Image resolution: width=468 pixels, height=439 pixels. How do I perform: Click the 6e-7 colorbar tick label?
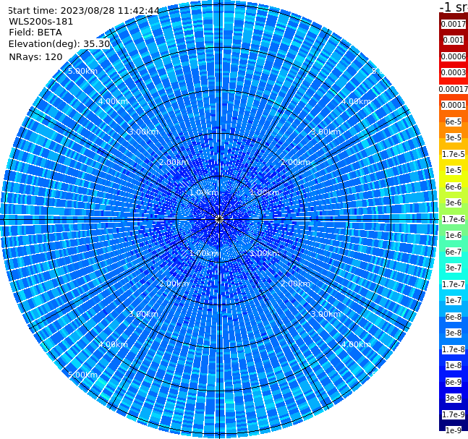(454, 252)
